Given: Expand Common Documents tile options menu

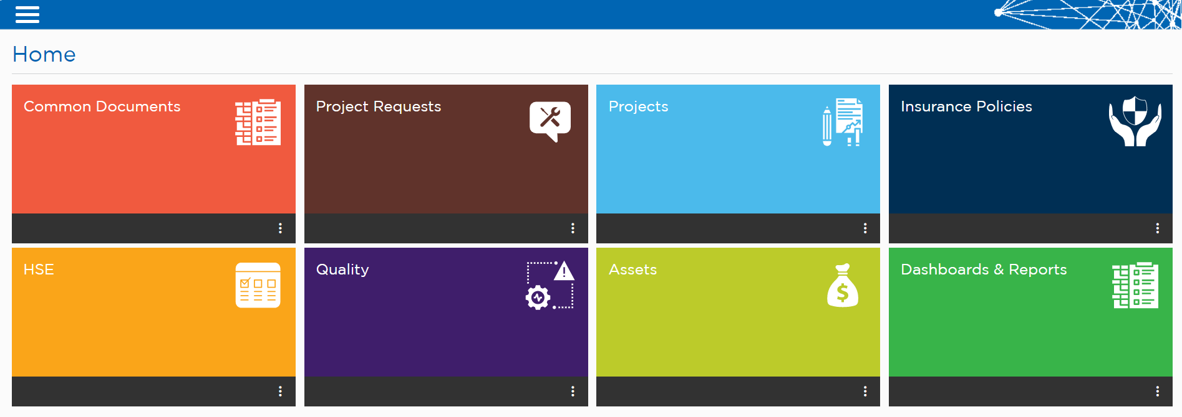Looking at the screenshot, I should click(280, 228).
